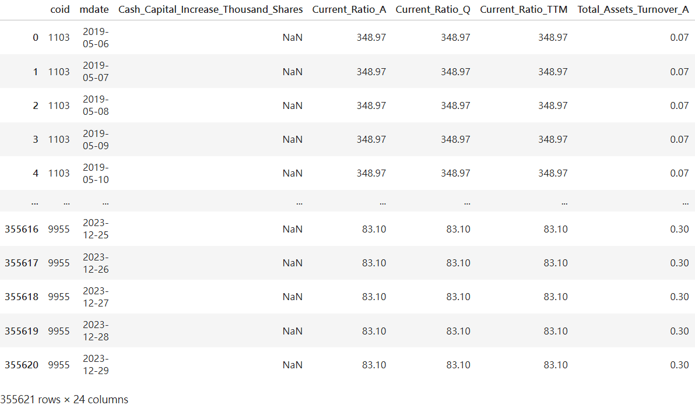Click Current_Ratio_TTM value in row 355619

pos(556,331)
